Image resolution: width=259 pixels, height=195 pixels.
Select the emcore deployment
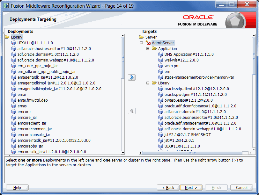tap(24, 112)
